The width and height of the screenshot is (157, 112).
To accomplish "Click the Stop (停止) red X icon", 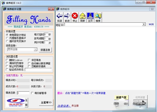I will [x=75, y=17].
